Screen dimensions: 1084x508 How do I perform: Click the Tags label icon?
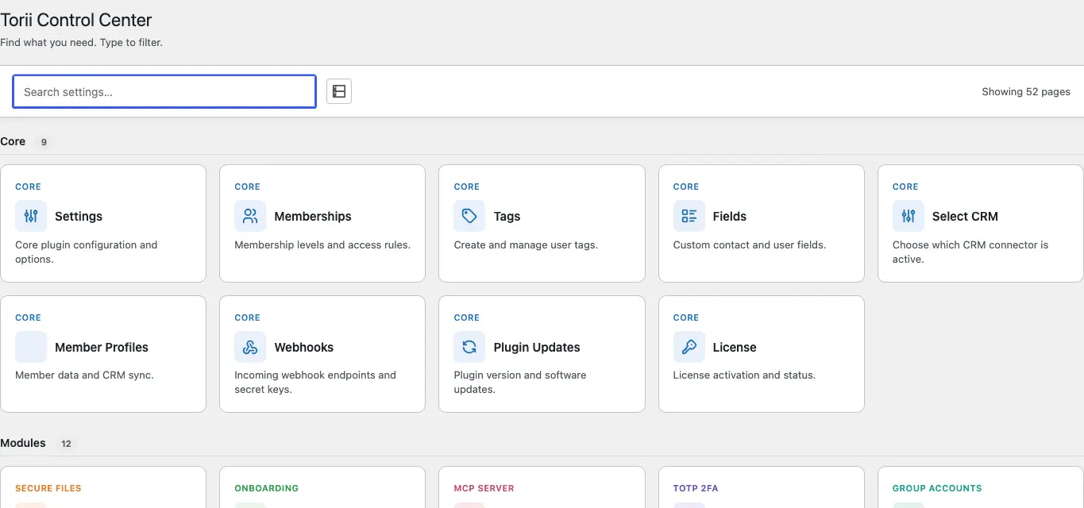click(469, 216)
